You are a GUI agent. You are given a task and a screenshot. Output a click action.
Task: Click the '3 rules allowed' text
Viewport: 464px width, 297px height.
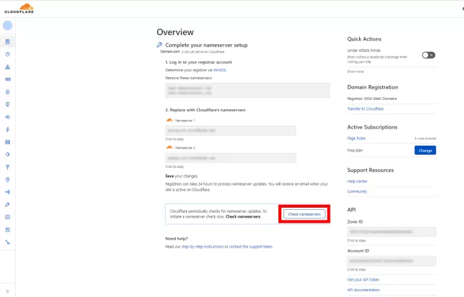point(425,139)
